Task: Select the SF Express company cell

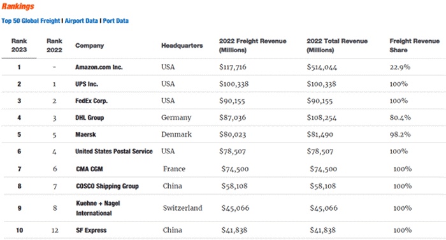Action: point(91,230)
